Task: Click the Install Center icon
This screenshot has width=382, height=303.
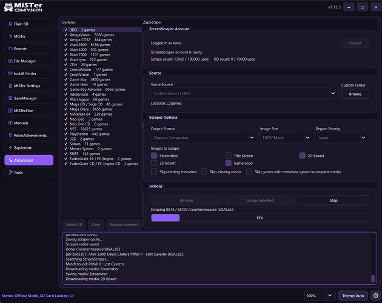Action: coord(10,73)
